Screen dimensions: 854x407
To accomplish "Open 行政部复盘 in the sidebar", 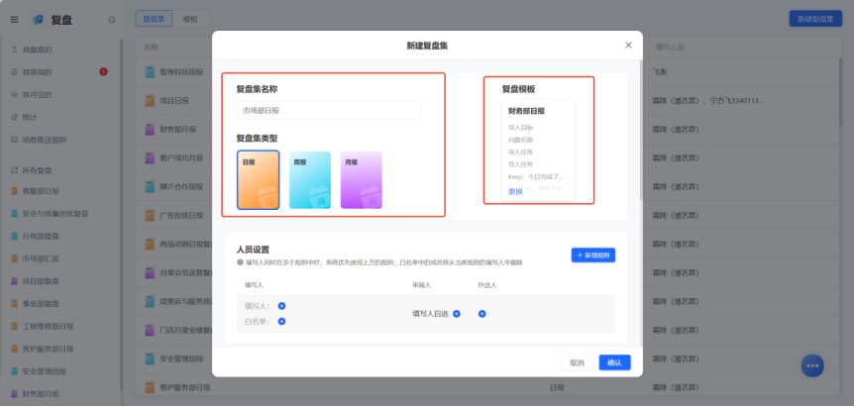I will tap(41, 236).
